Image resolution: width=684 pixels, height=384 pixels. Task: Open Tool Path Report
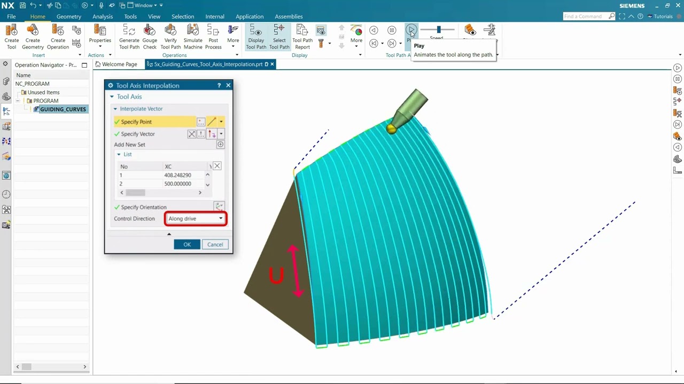302,37
